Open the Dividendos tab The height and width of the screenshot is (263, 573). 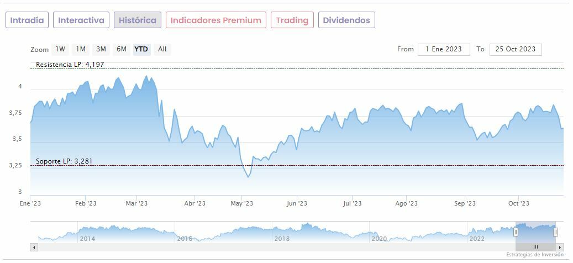coord(346,20)
